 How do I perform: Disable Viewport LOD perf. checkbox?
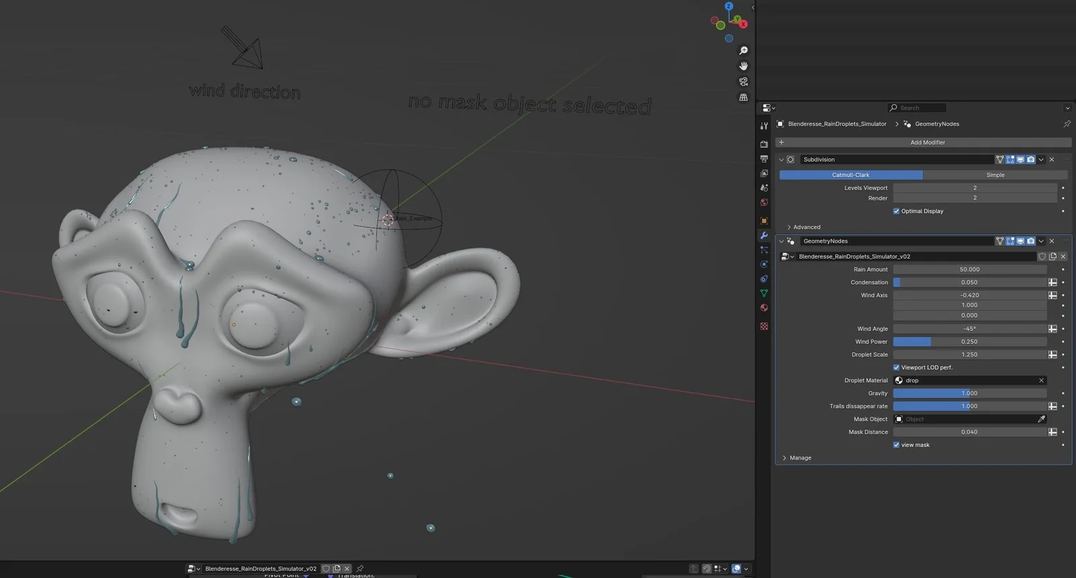tap(896, 367)
